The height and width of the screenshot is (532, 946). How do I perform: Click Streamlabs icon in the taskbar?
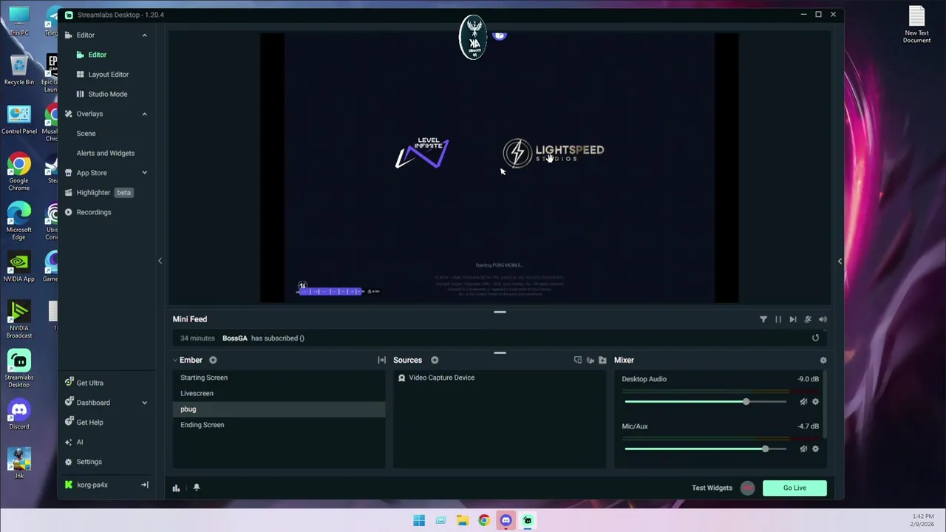[527, 521]
